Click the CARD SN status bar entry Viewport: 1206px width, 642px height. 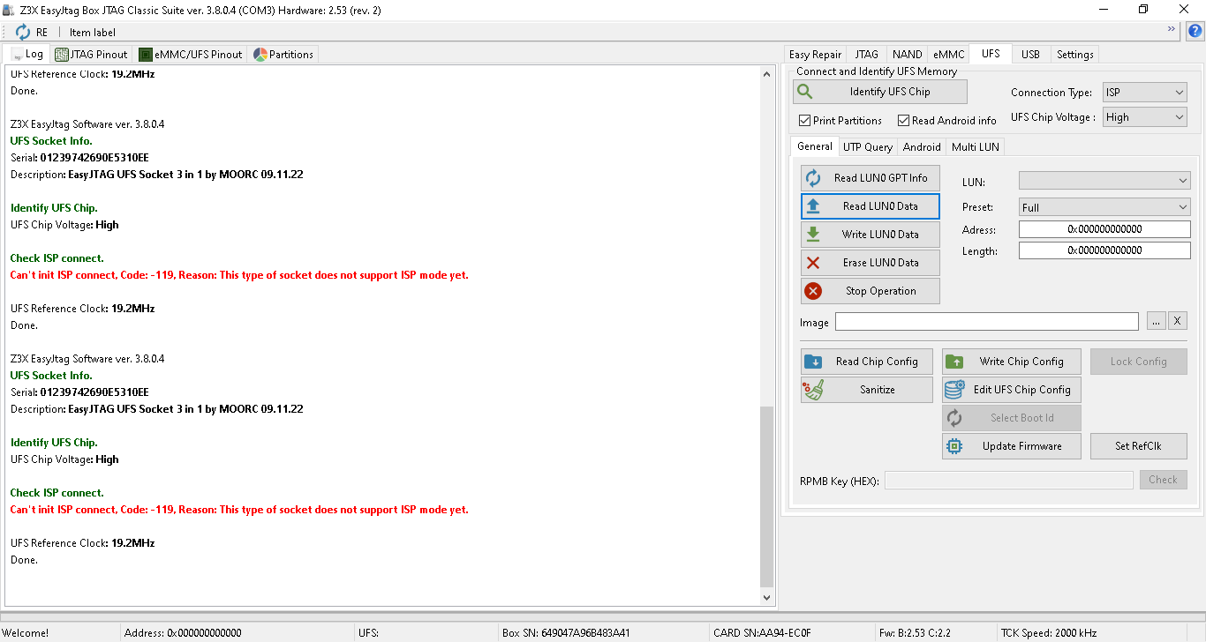coord(761,632)
